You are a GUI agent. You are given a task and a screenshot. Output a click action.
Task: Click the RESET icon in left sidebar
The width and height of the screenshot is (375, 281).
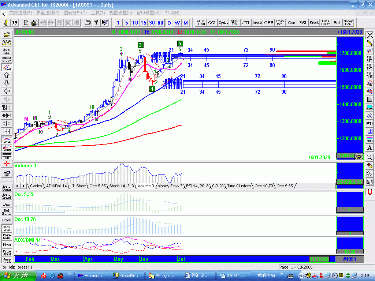point(7,51)
